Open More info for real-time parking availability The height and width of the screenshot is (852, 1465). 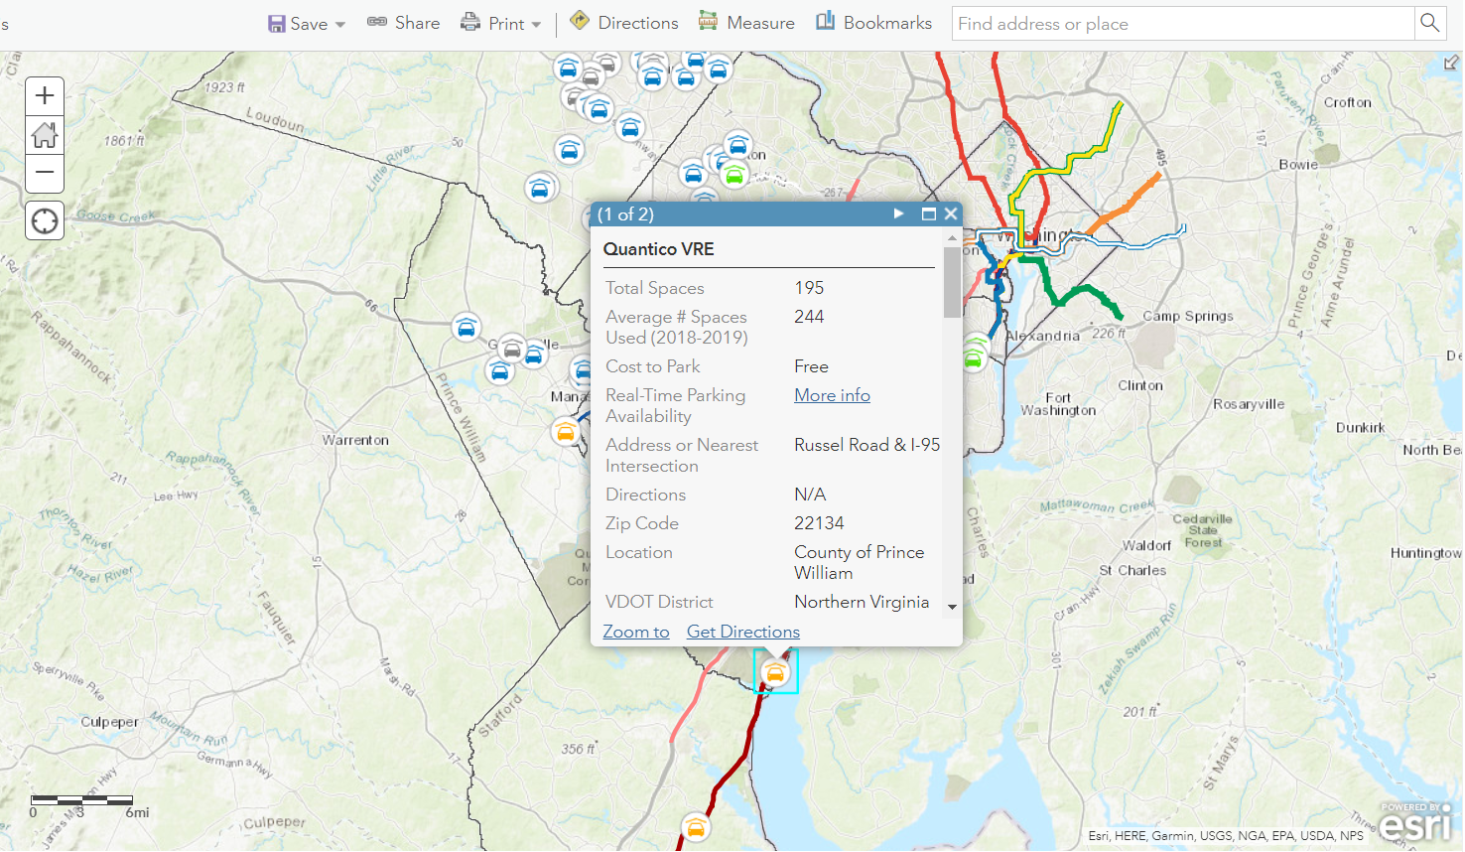832,394
